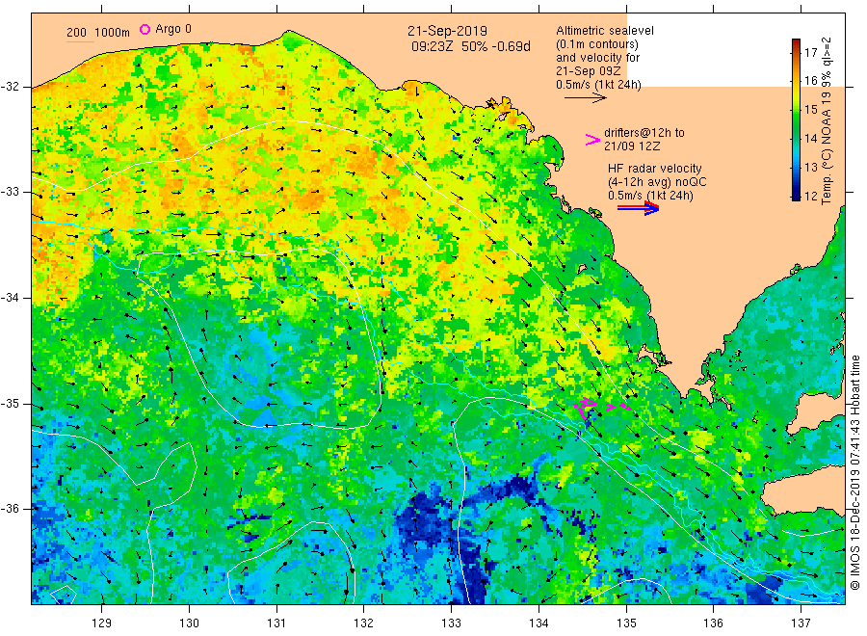
Task: Click the magenta Argo circle marker in legend
Action: 144,29
